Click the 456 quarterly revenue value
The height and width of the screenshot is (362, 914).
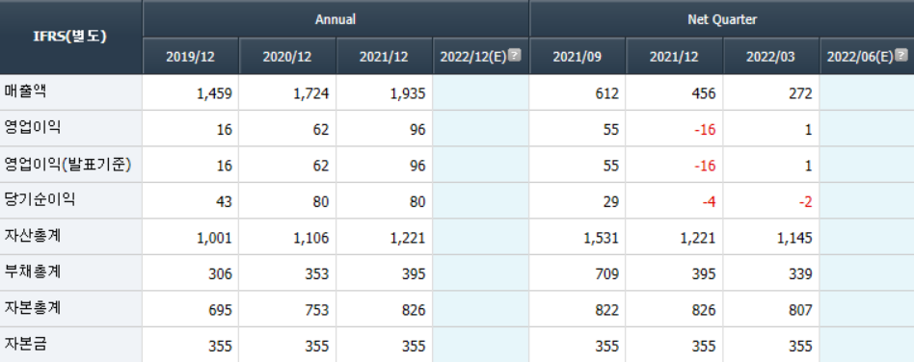pos(704,93)
